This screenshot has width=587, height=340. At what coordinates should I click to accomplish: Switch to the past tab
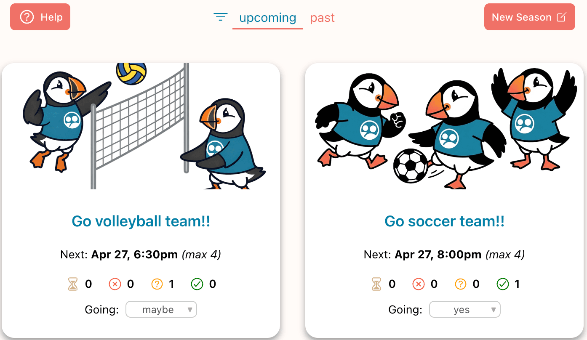[323, 18]
